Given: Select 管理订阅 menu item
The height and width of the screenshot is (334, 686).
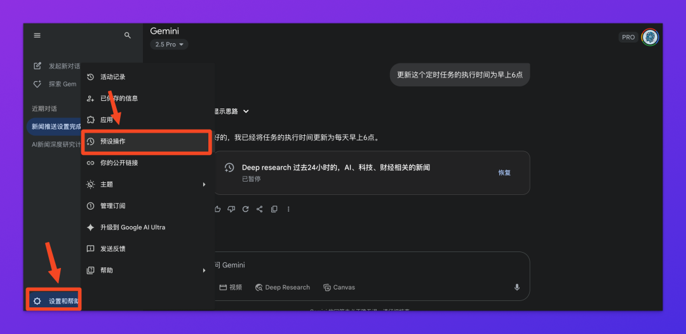Looking at the screenshot, I should pos(148,206).
